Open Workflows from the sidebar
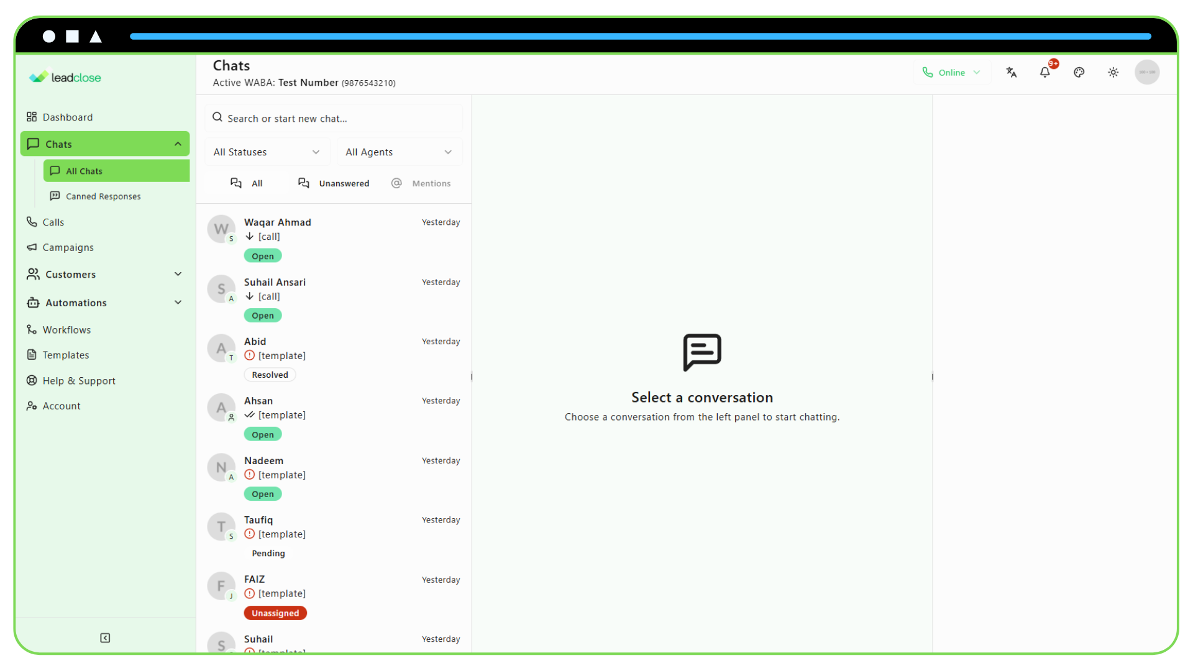The width and height of the screenshot is (1193, 671). click(x=66, y=329)
